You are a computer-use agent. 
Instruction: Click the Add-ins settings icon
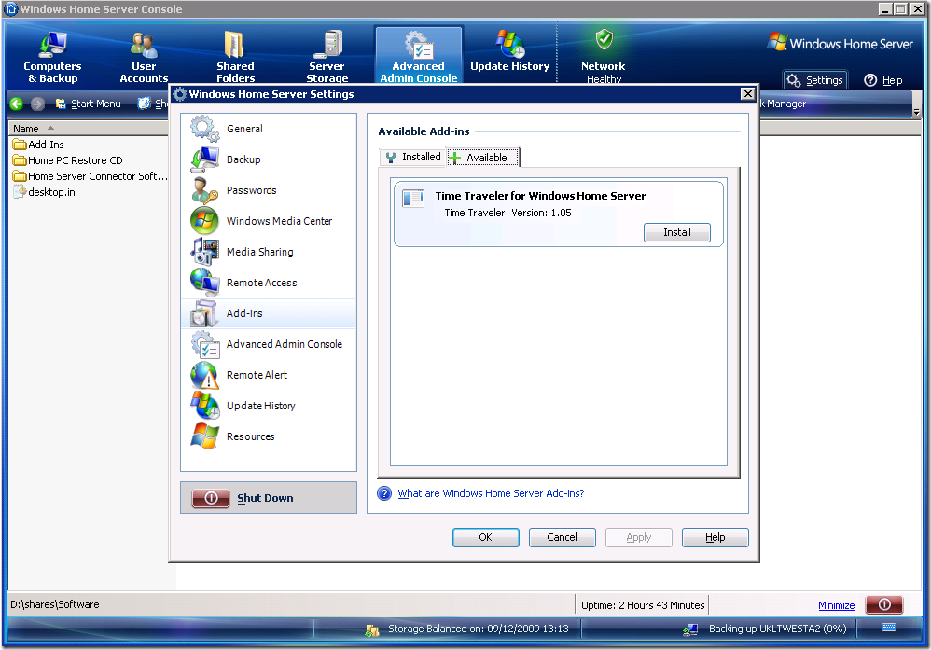[205, 313]
